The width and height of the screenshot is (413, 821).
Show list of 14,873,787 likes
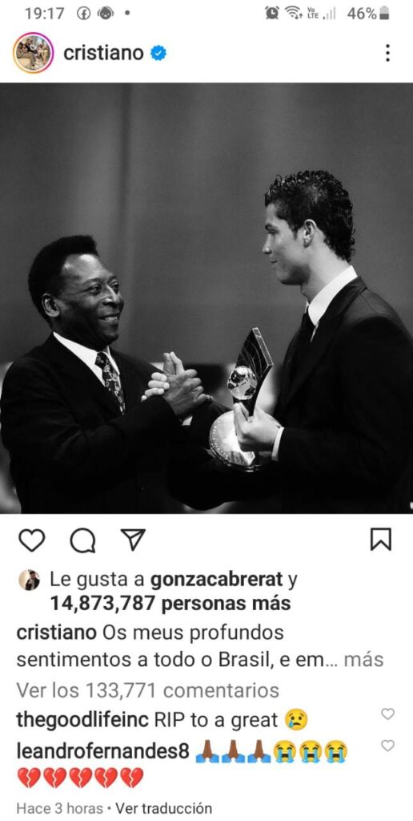[170, 604]
